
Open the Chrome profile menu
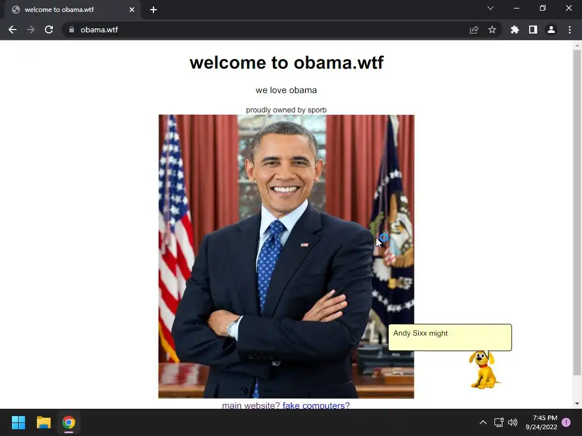click(x=551, y=30)
